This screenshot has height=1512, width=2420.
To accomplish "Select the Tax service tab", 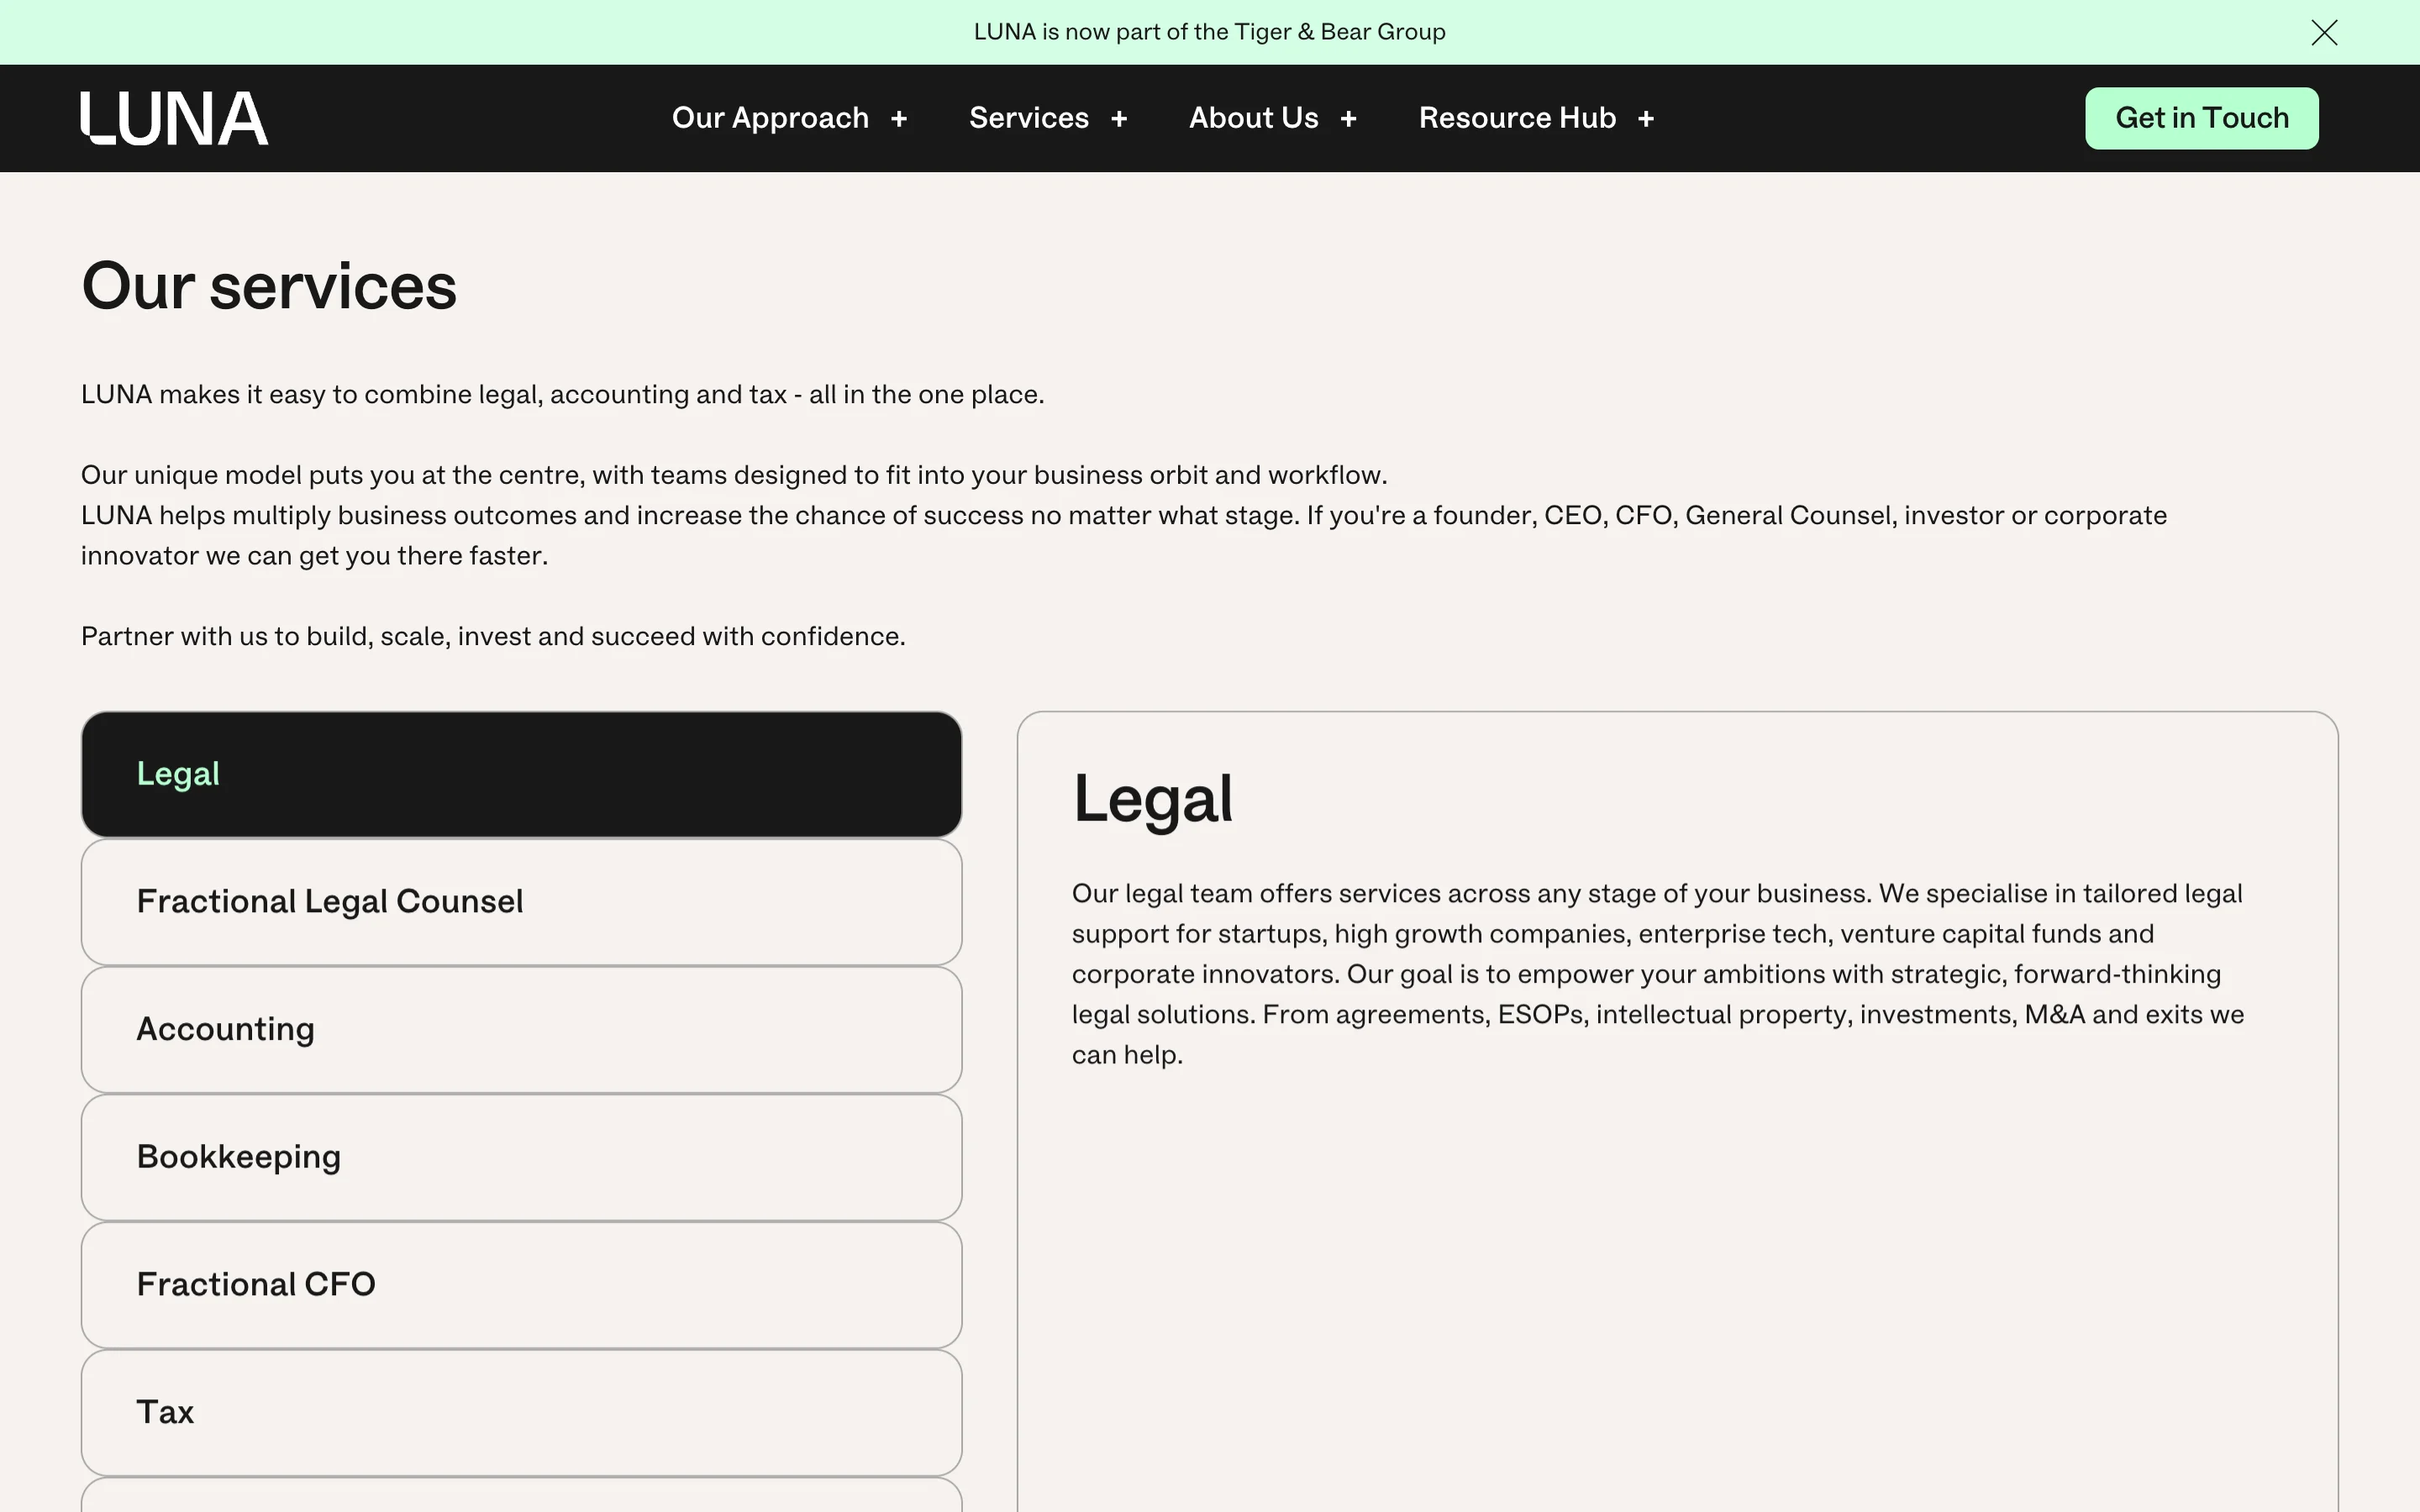I will [521, 1412].
